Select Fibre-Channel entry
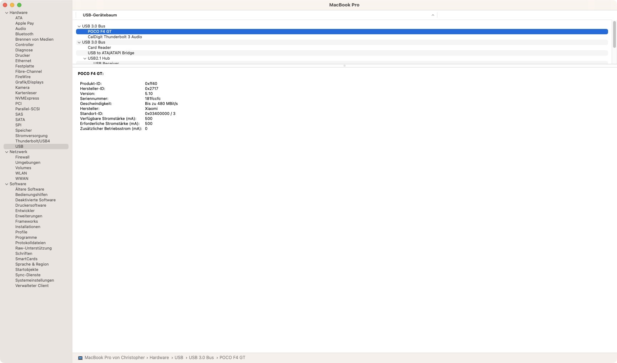Screen dimensions: 617x363 coord(29,71)
